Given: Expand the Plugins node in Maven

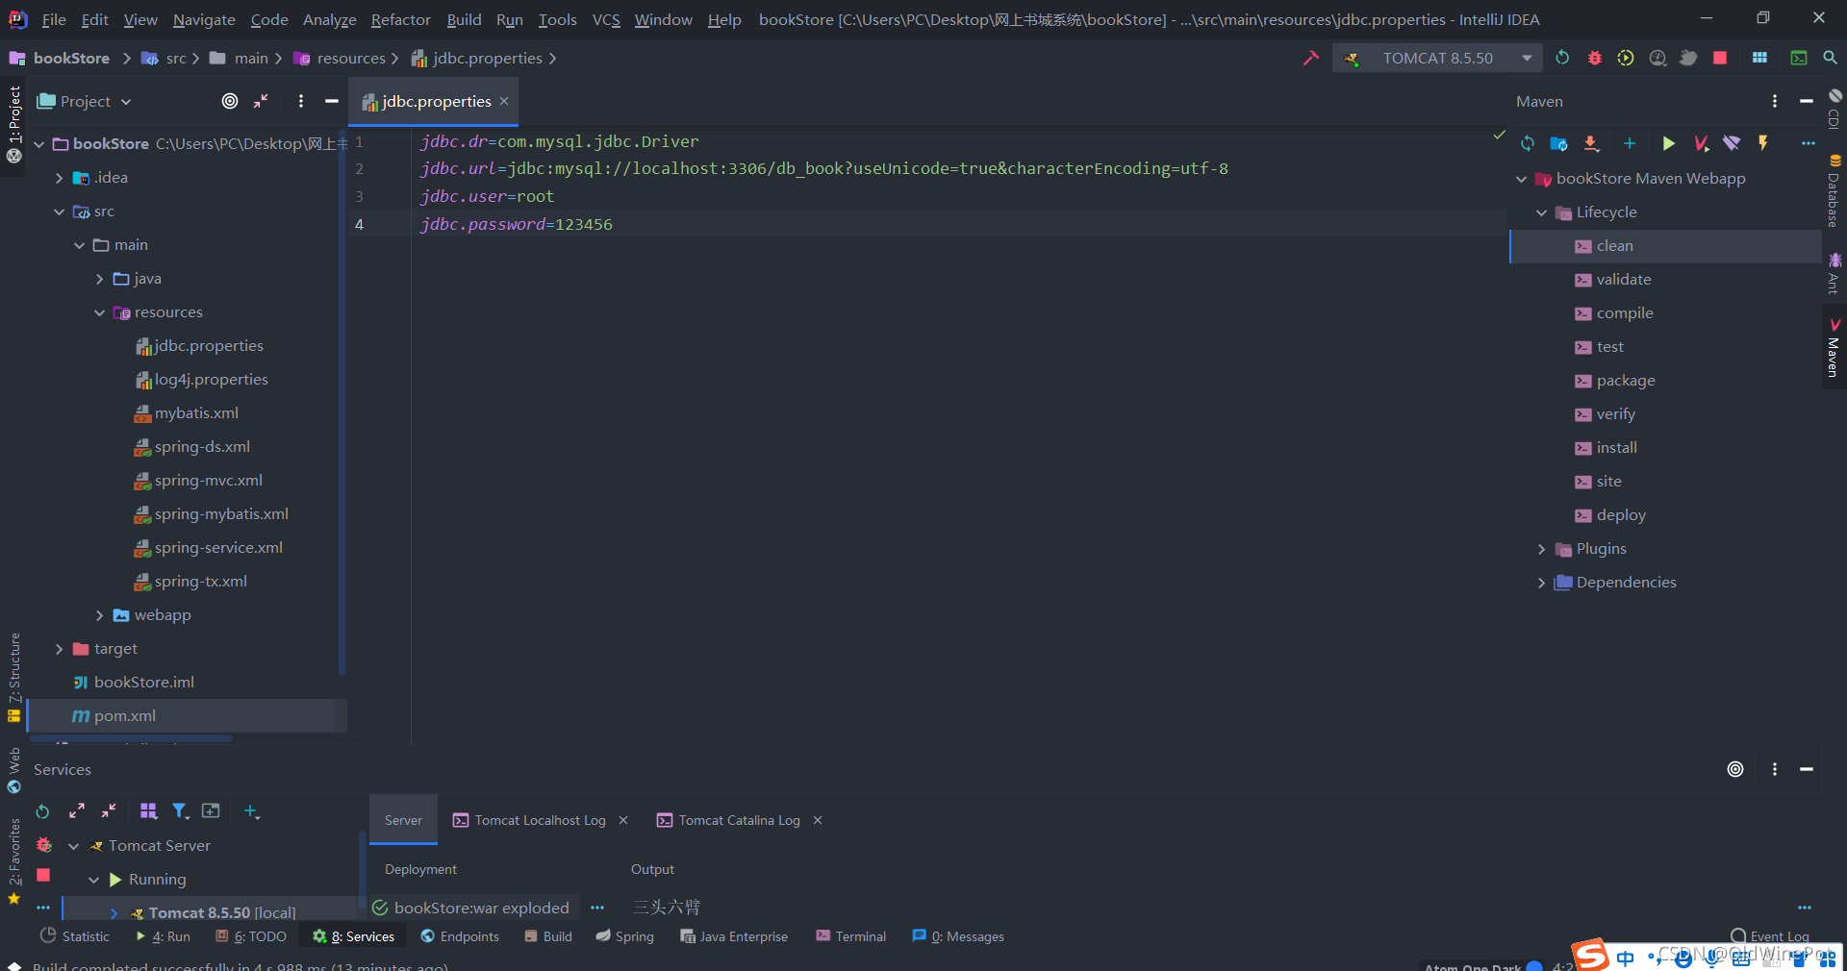Looking at the screenshot, I should coord(1541,549).
